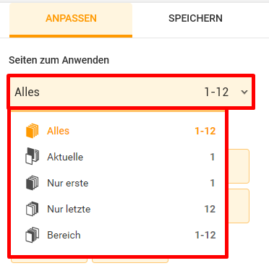
Task: Click the Aktuelle page icon
Action: click(x=32, y=157)
